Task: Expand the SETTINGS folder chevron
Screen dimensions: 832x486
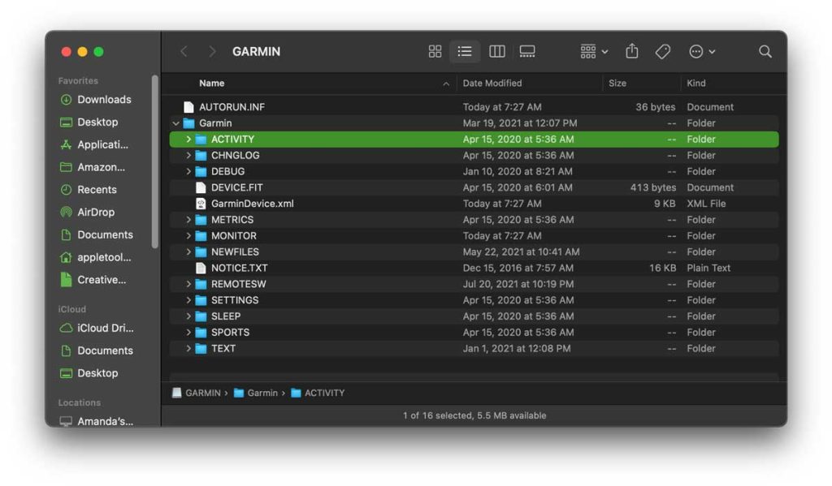Action: [188, 300]
